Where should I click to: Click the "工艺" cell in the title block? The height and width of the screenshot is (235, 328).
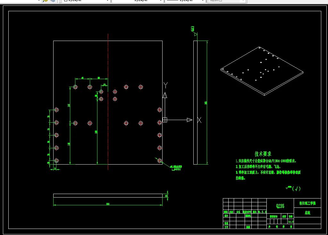(226, 227)
